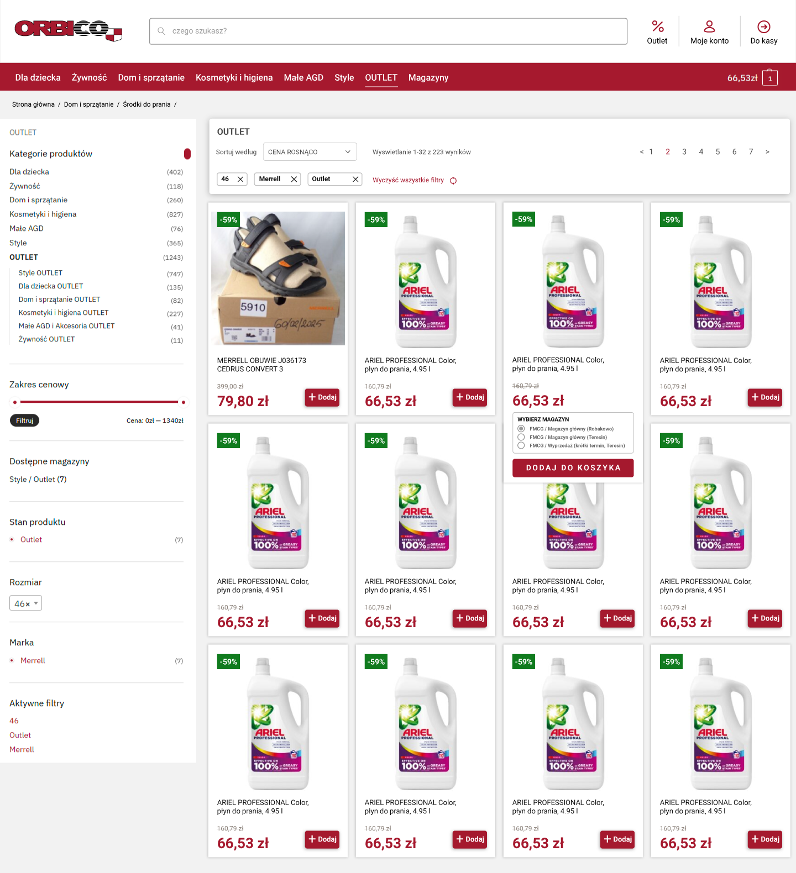
Task: Open the Rozmiar size selector
Action: pyautogui.click(x=25, y=603)
